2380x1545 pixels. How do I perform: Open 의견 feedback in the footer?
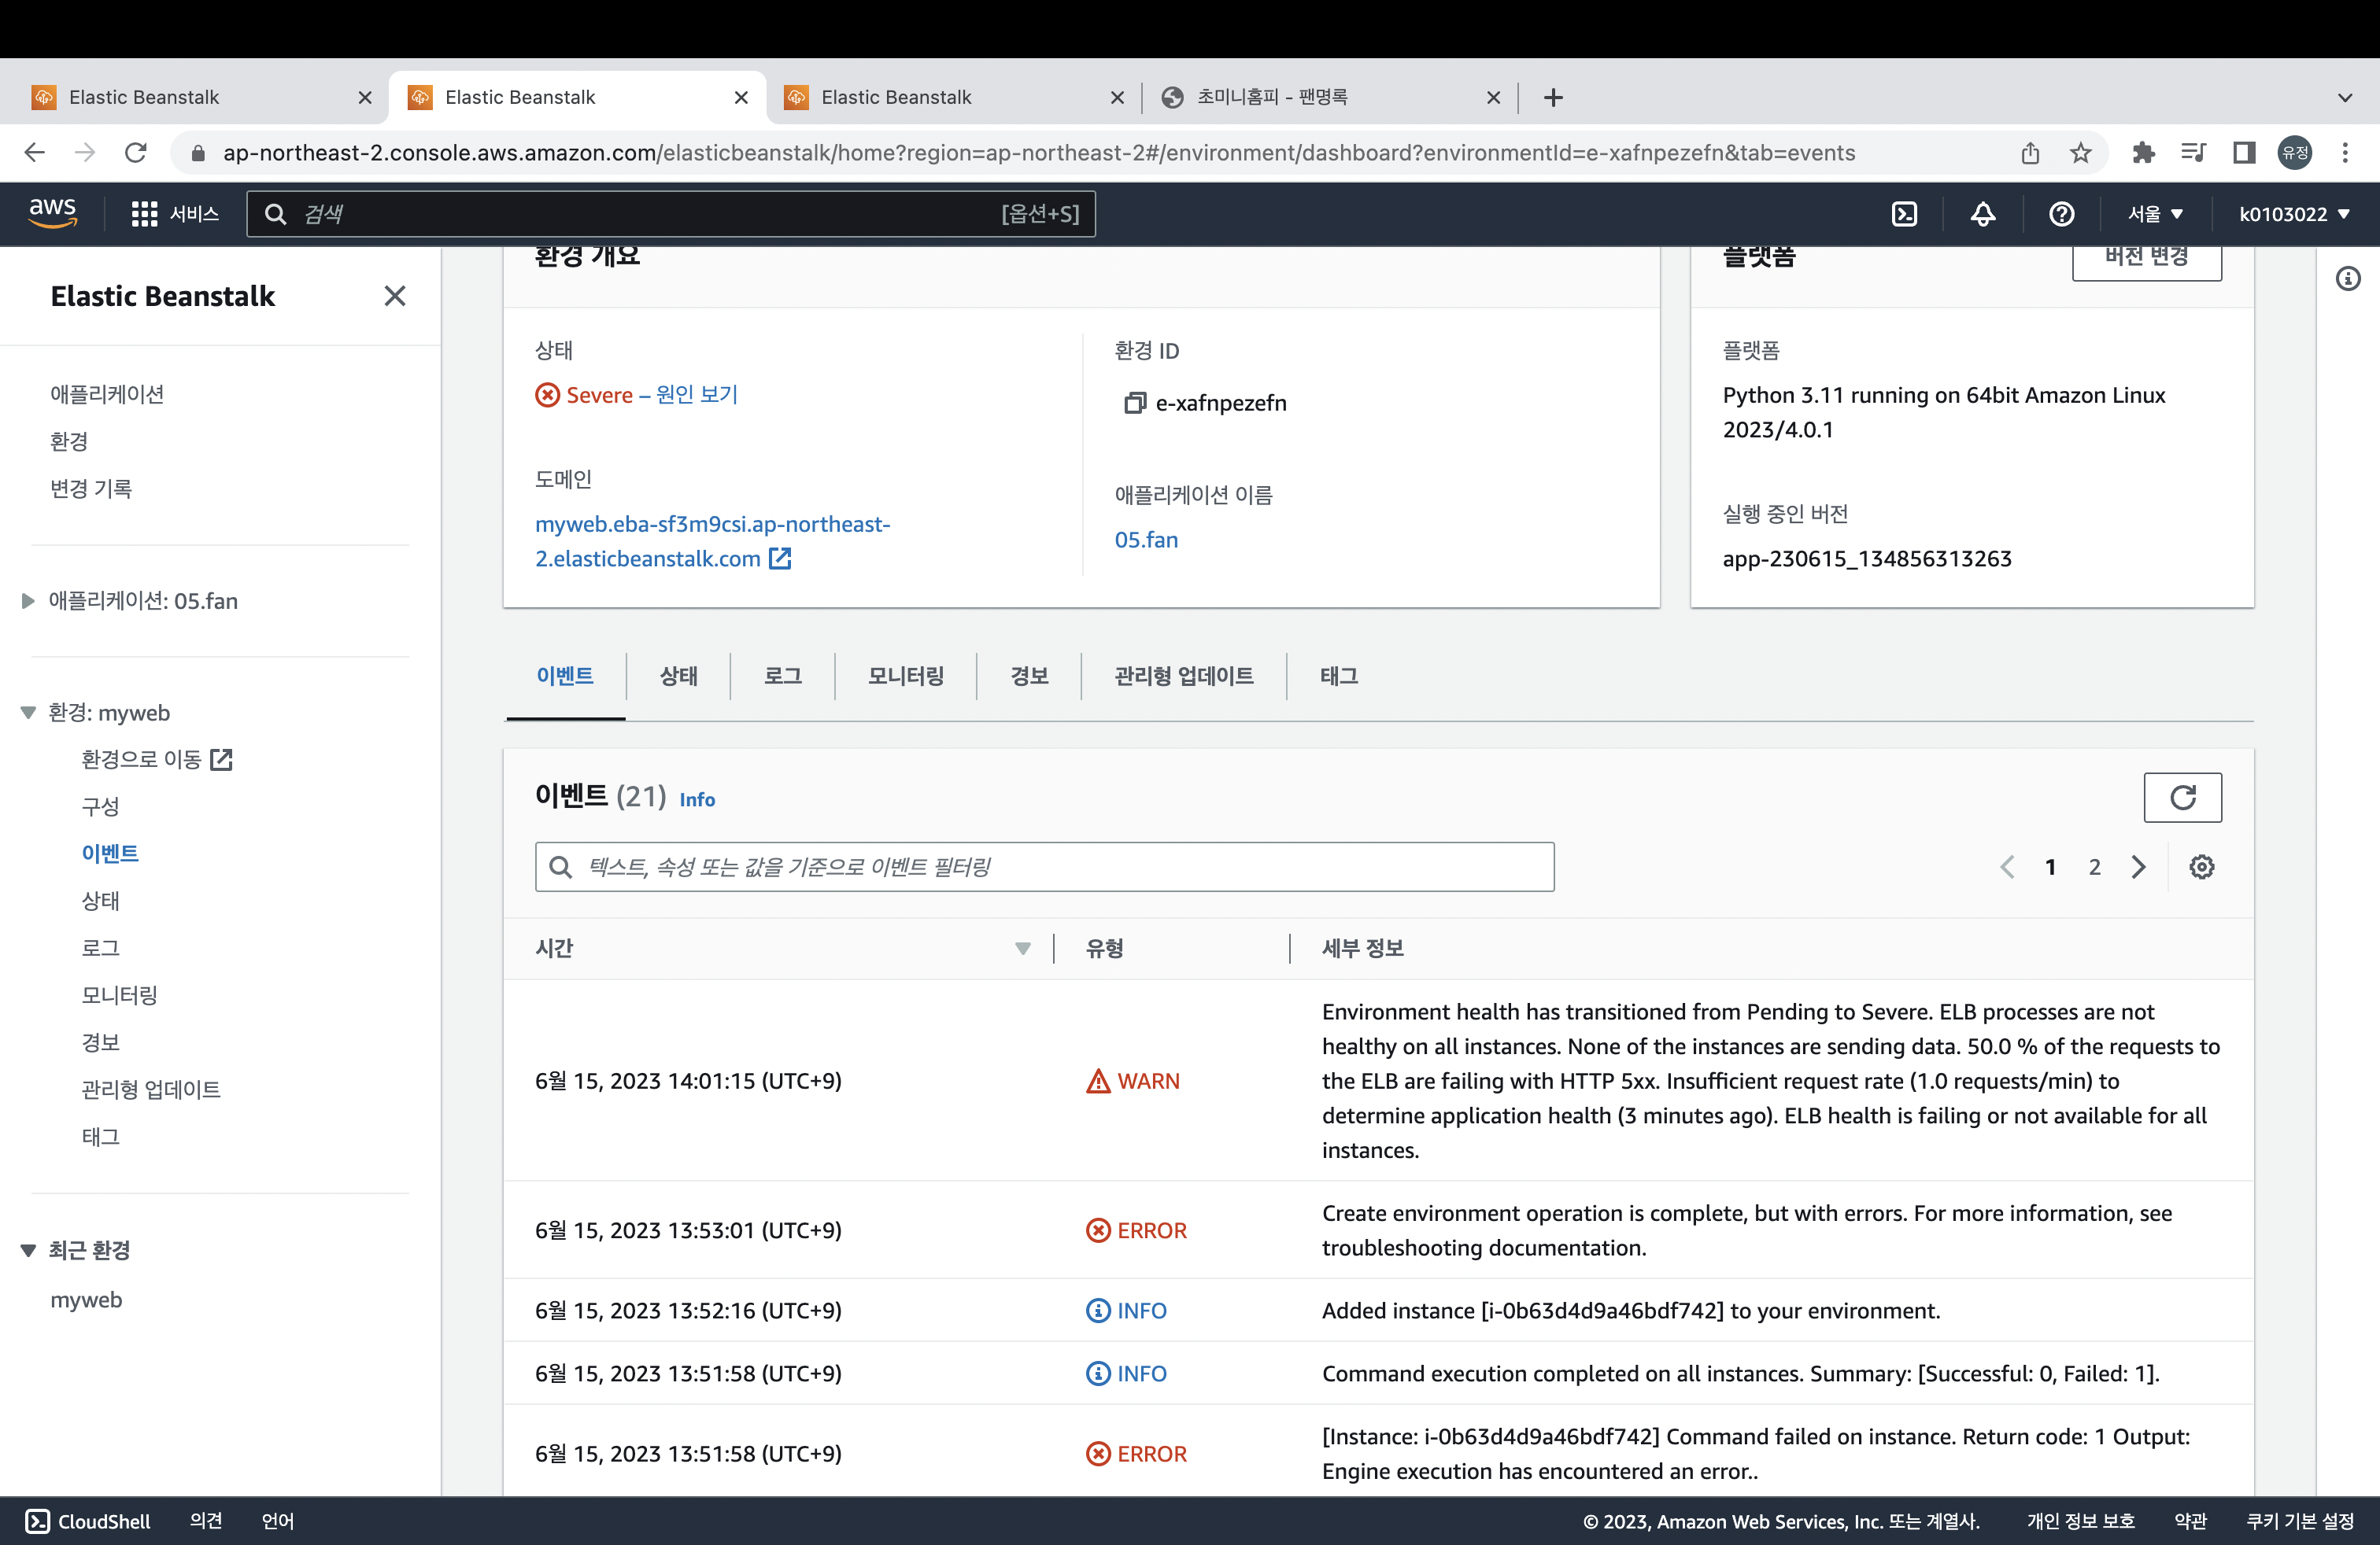(x=206, y=1521)
